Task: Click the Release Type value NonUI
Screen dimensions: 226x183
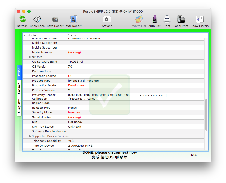Action: click(x=72, y=108)
